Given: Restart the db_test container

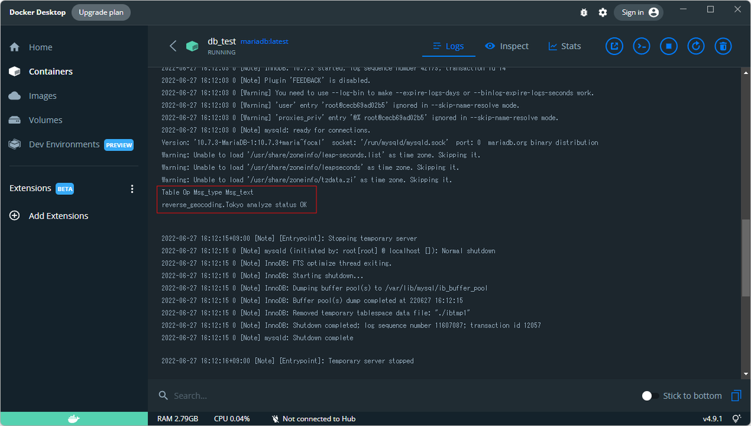Looking at the screenshot, I should tap(696, 46).
